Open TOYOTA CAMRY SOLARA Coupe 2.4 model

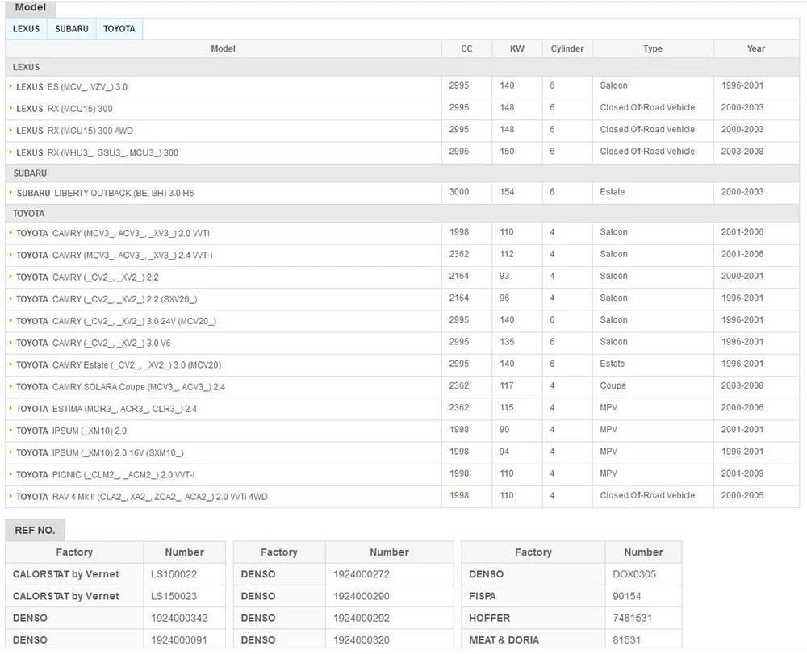point(121,387)
